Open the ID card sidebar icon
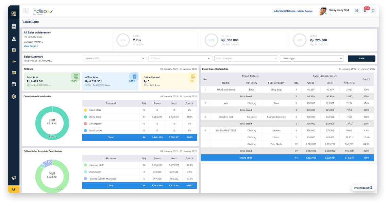Screen dimensions: 387x204 click(14, 73)
